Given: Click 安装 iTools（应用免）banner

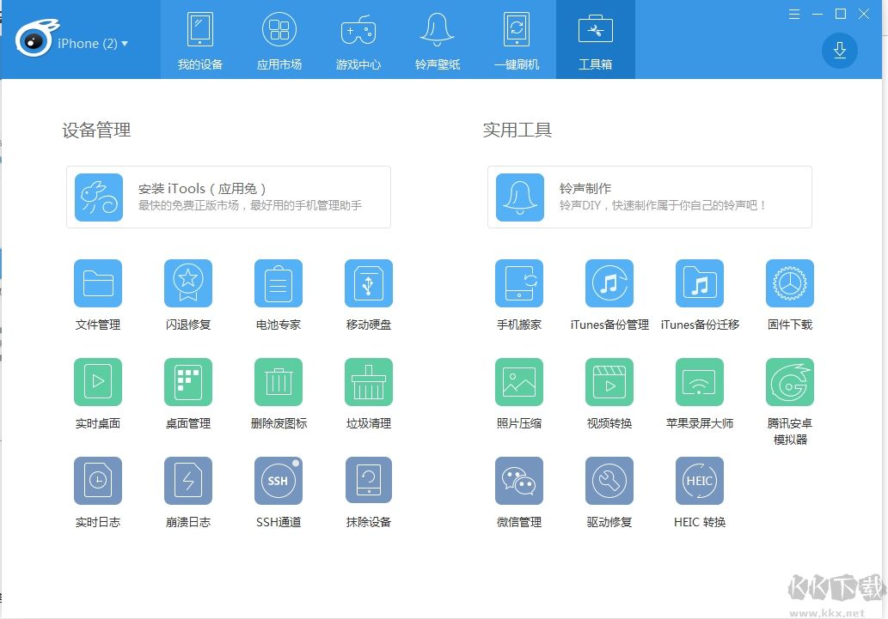Looking at the screenshot, I should click(229, 197).
